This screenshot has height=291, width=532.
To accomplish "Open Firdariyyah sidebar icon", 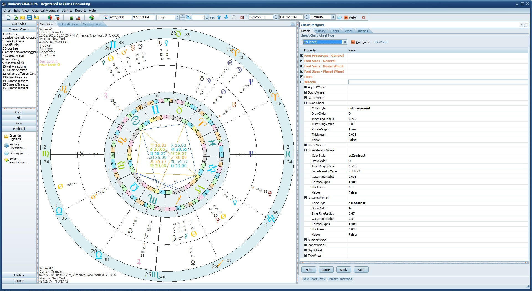I will click(6, 153).
